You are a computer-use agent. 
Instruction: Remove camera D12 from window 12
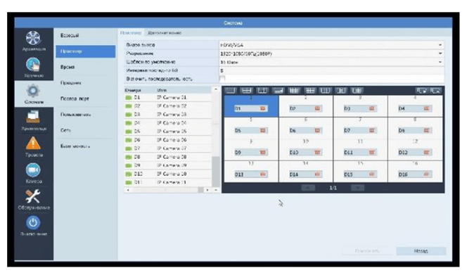pyautogui.click(x=426, y=152)
